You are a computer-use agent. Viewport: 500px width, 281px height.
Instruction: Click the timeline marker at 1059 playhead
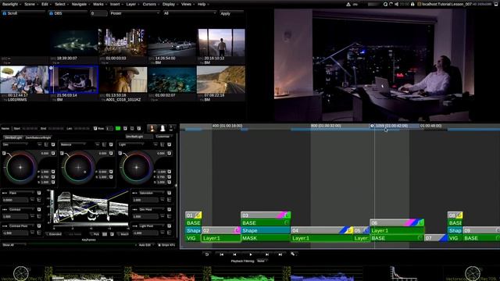coord(372,126)
